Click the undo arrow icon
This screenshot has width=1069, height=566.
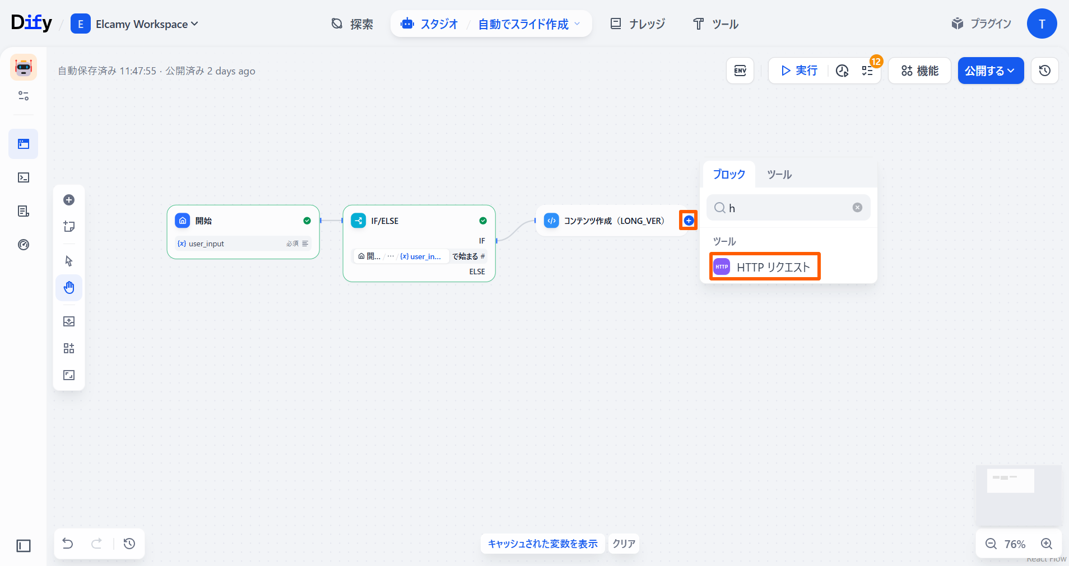pyautogui.click(x=68, y=544)
